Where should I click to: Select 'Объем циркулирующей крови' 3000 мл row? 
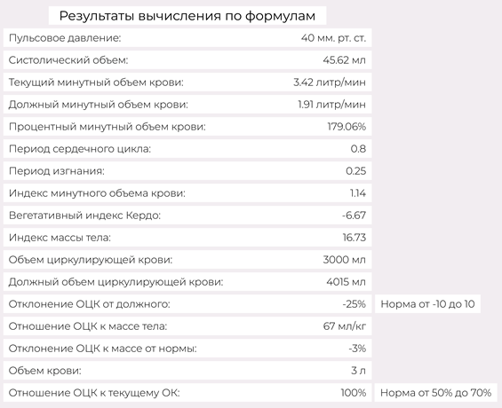tap(187, 260)
